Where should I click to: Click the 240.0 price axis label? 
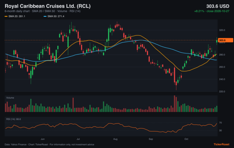(x=222, y=79)
